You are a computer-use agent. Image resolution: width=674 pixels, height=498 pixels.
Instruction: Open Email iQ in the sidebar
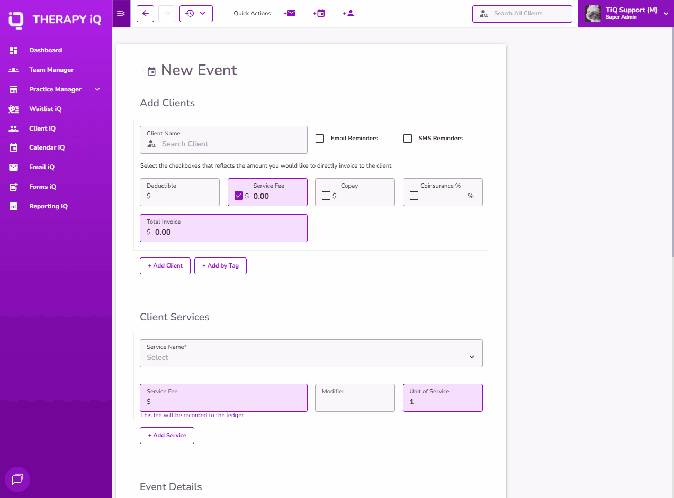(42, 167)
